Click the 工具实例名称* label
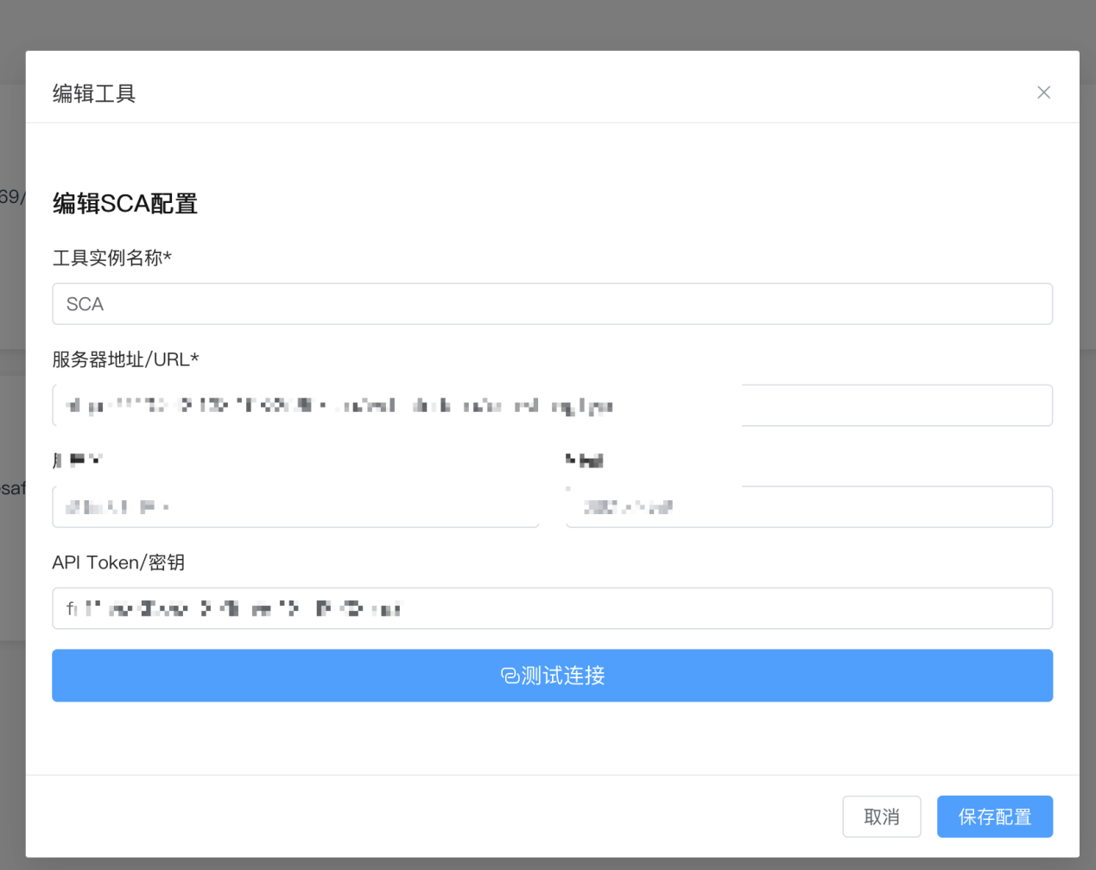 tap(112, 257)
